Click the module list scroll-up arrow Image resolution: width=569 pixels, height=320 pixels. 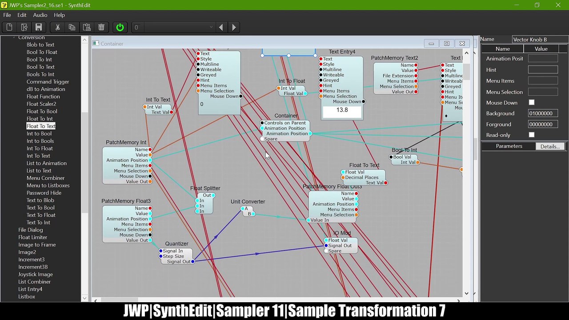point(84,40)
